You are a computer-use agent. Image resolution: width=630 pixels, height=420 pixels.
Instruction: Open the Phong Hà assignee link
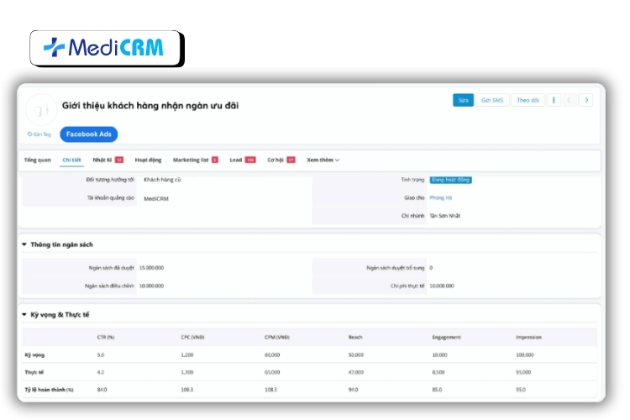pos(441,197)
